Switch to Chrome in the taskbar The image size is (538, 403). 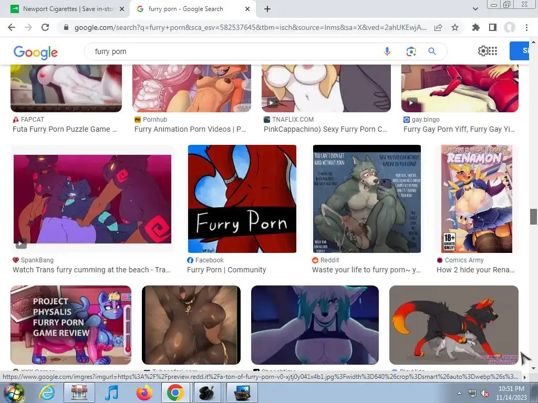pyautogui.click(x=175, y=393)
